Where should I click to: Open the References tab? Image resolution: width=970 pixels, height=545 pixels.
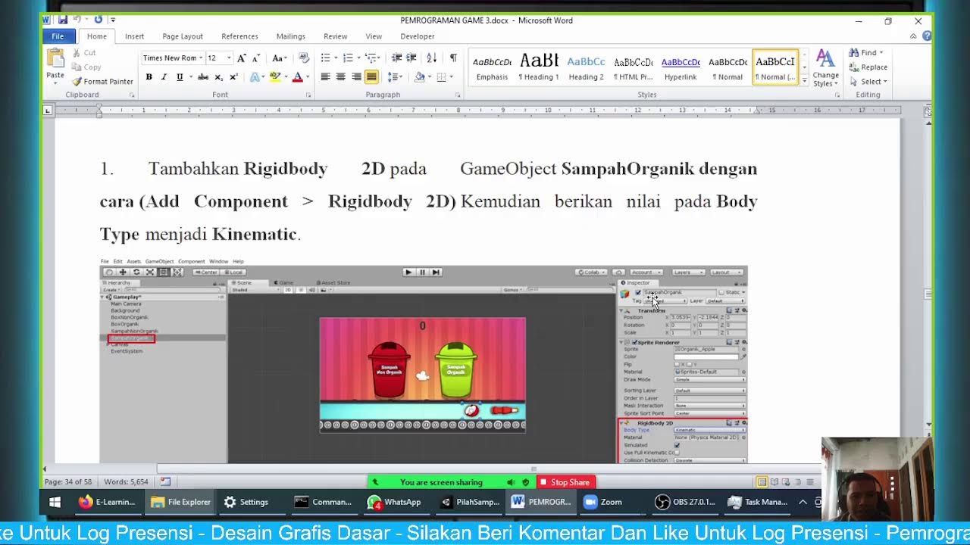[239, 36]
